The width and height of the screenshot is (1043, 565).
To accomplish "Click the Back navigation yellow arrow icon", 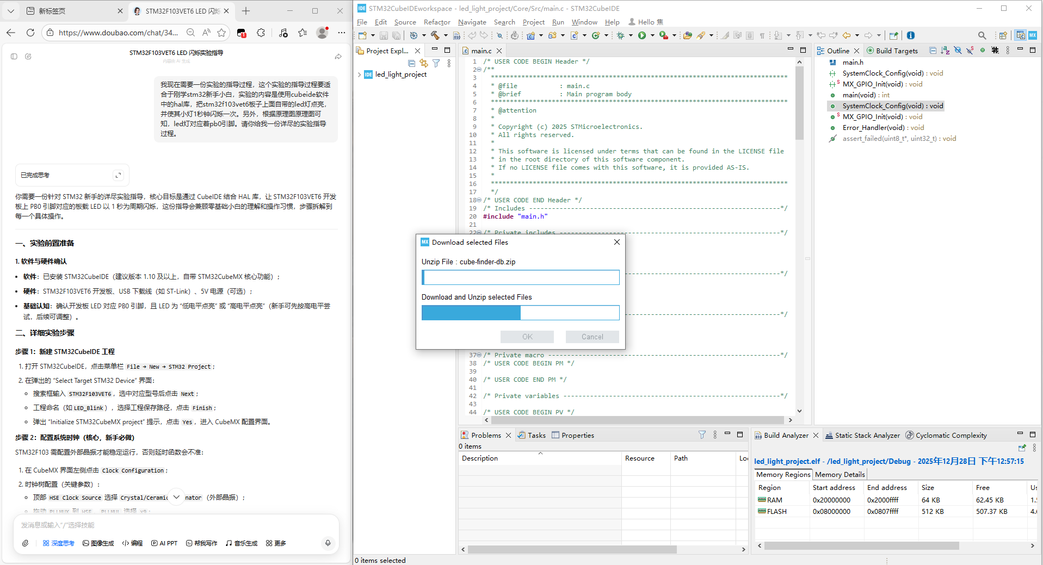I will point(847,35).
